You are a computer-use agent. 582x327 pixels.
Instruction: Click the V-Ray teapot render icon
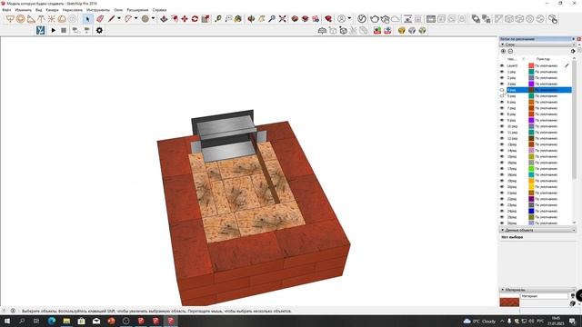(x=375, y=19)
